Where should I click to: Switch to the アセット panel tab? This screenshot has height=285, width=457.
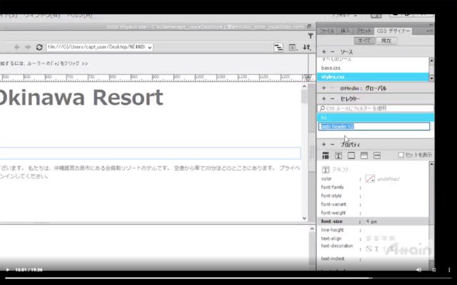[364, 31]
